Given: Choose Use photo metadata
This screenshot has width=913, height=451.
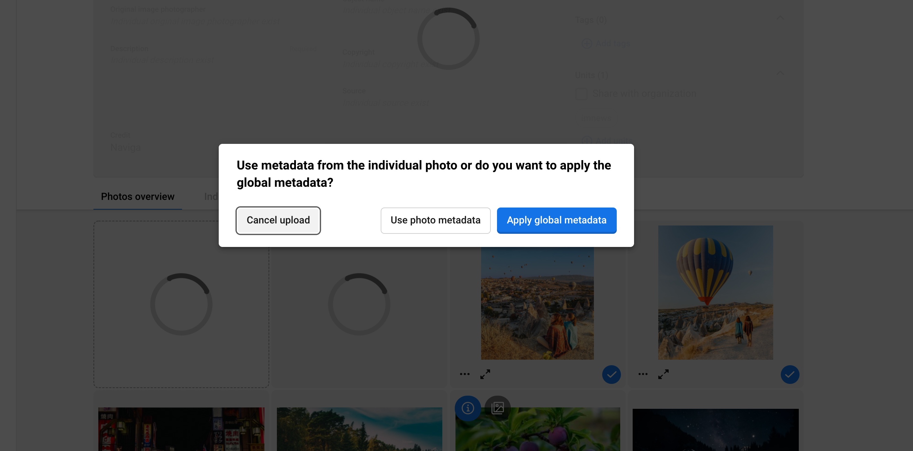Looking at the screenshot, I should 435,220.
